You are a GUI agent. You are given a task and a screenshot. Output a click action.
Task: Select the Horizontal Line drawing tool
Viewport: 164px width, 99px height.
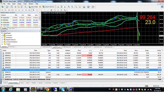[45, 10]
